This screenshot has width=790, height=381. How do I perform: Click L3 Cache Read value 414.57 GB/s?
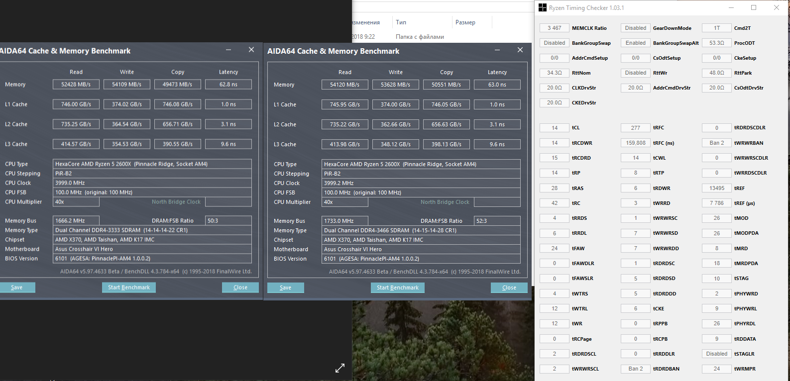click(x=76, y=144)
